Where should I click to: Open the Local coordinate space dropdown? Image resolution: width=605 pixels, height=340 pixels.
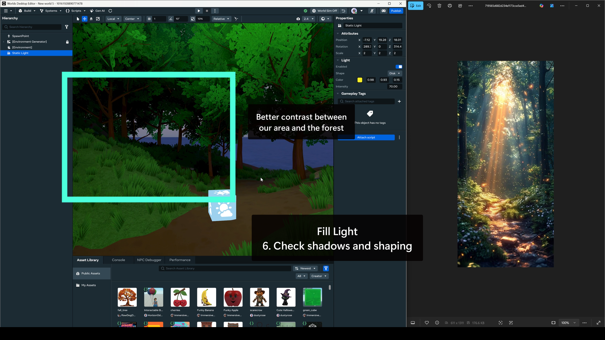[113, 19]
